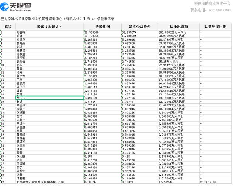236x189 pixels.
Task: Click 0.45% in the 最终受益股份 column
Action: pos(140,156)
